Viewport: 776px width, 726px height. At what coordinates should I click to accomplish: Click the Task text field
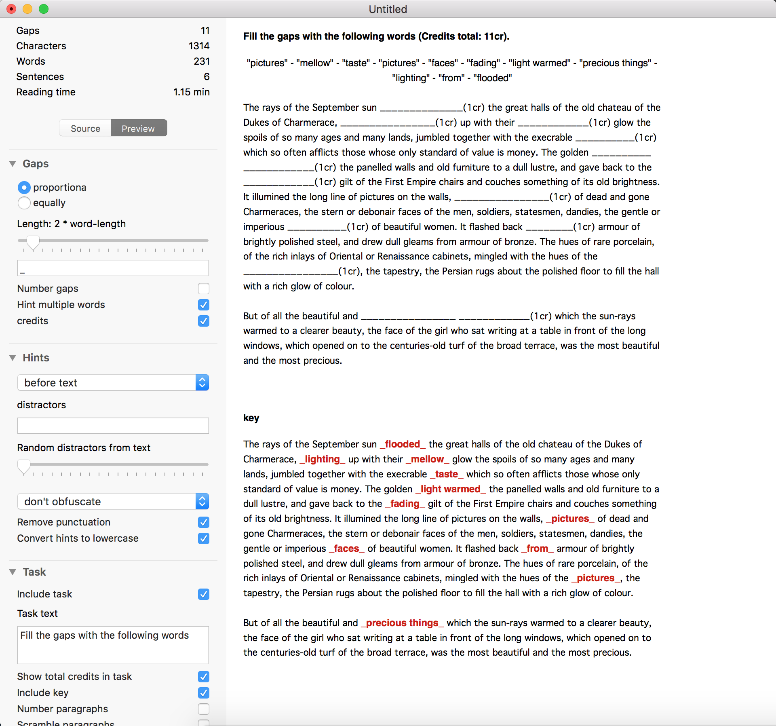click(113, 645)
